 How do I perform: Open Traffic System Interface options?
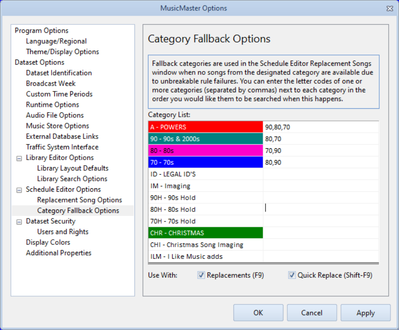(62, 147)
